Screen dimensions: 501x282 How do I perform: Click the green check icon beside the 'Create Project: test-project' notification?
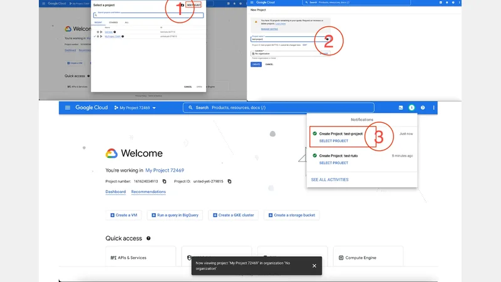(x=315, y=133)
